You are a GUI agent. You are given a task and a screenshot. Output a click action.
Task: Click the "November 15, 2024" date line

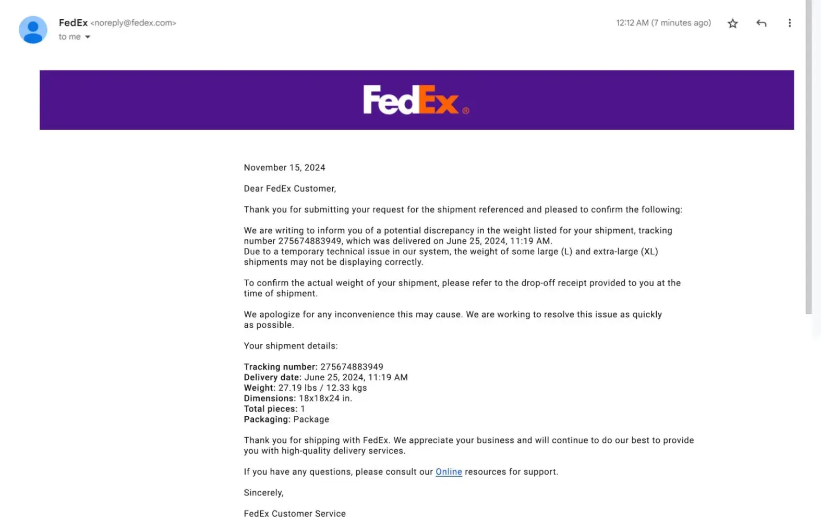(284, 168)
